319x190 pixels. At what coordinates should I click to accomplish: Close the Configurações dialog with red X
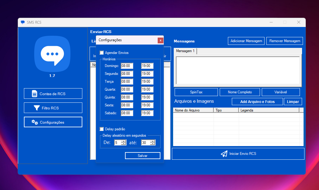click(x=160, y=40)
